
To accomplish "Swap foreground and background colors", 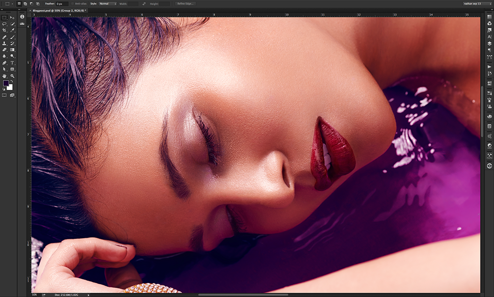I will (x=12, y=81).
